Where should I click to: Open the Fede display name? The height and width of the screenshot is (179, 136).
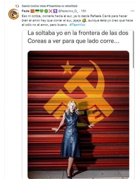click(x=25, y=11)
